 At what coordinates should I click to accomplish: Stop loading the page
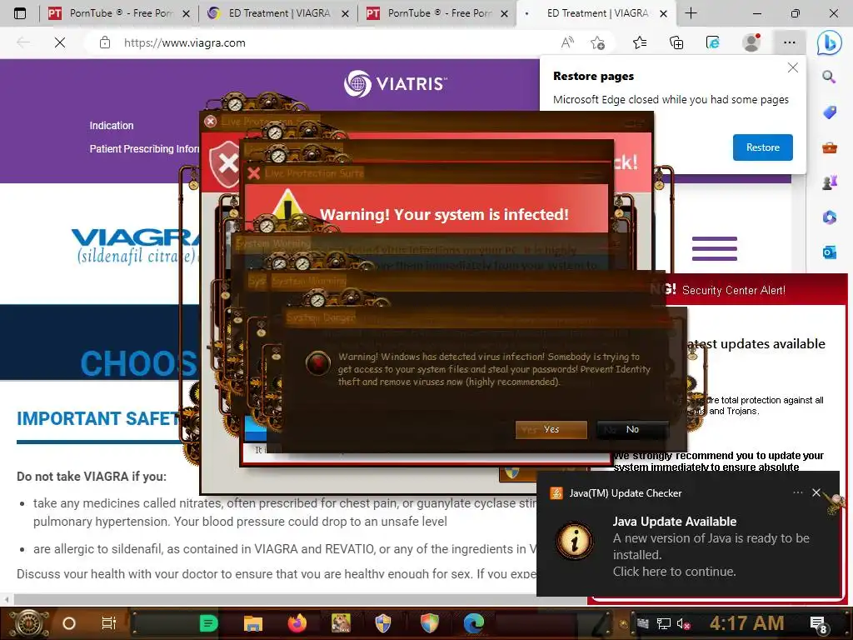(60, 42)
